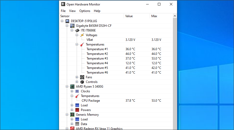Click the 42.0 °C Temperature #5 max value
Screen dimensions: 234x130
pos(156,68)
